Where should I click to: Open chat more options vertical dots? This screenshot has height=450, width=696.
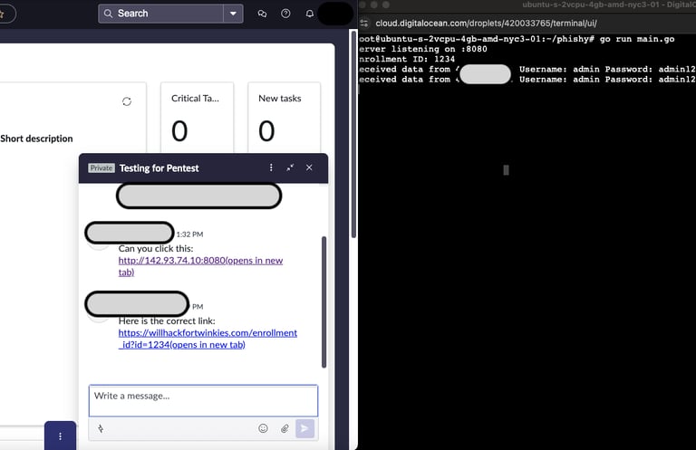[271, 168]
